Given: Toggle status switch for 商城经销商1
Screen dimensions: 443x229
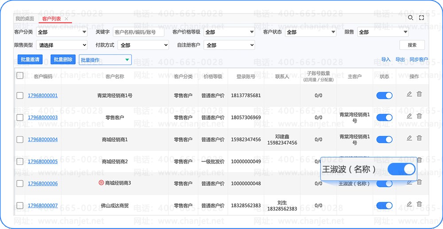Looking at the screenshot, I should pos(384,140).
